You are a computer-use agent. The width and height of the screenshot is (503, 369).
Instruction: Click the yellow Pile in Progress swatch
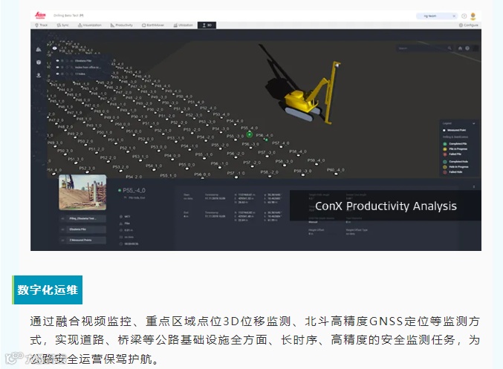444,149
